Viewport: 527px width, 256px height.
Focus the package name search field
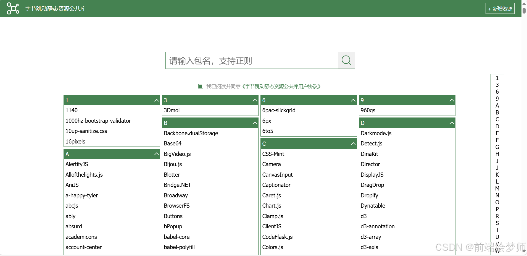point(252,60)
